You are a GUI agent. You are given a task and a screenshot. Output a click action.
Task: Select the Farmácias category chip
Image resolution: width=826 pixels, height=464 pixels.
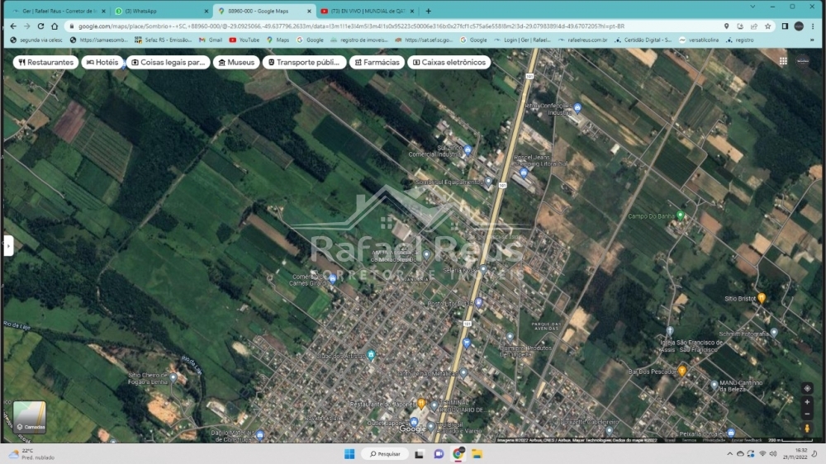pos(376,62)
